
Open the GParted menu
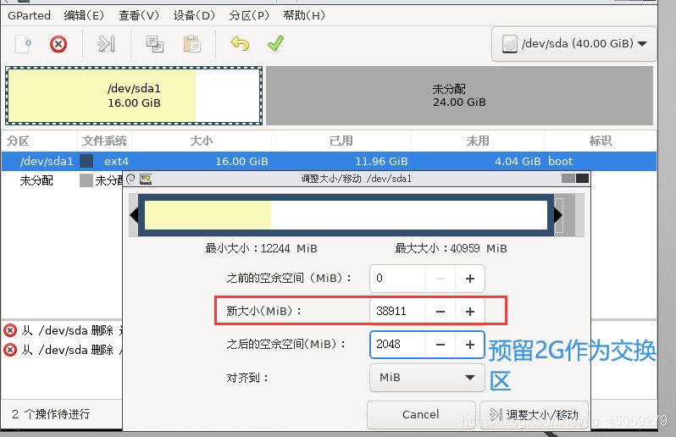29,15
